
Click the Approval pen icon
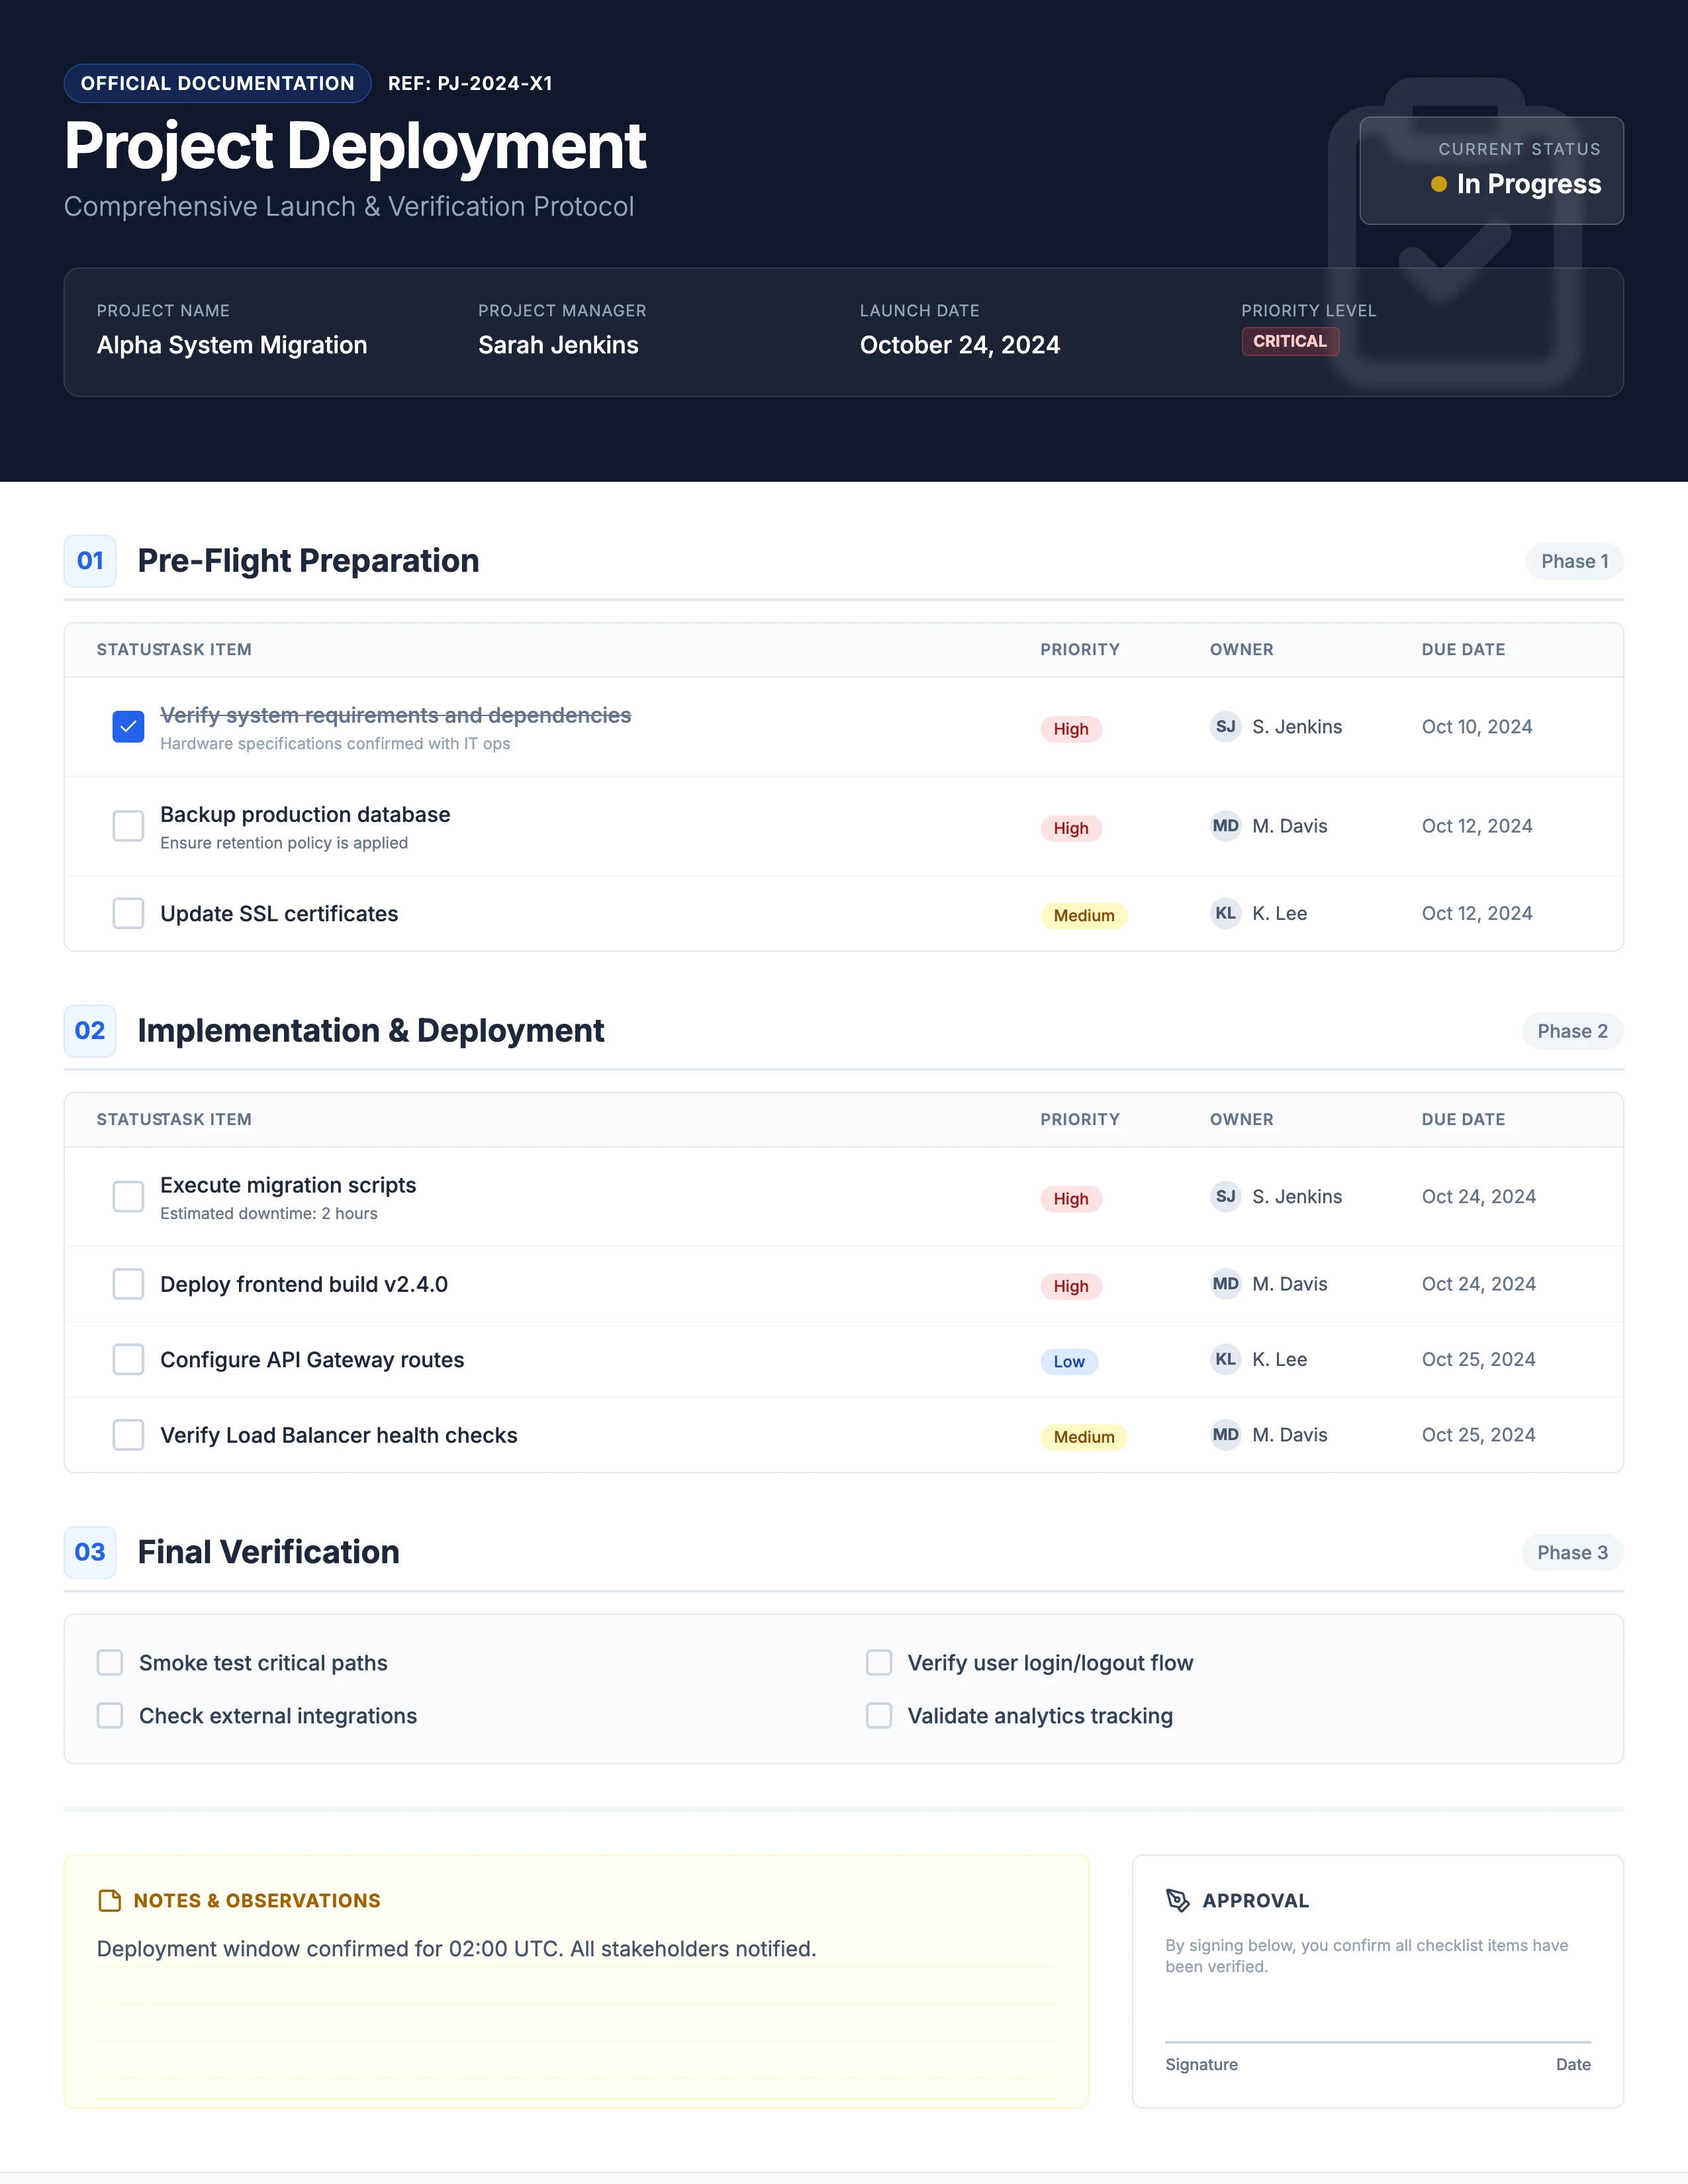[x=1178, y=1901]
